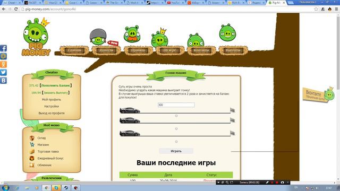Click the Twitter share icon
The width and height of the screenshot is (340, 191).
tap(3, 72)
